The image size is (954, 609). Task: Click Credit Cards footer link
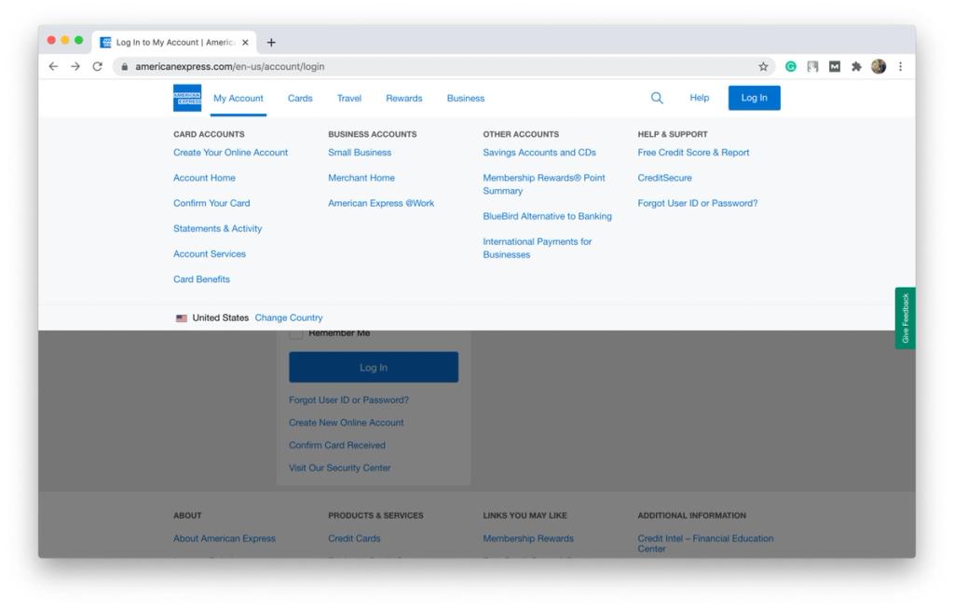point(354,539)
